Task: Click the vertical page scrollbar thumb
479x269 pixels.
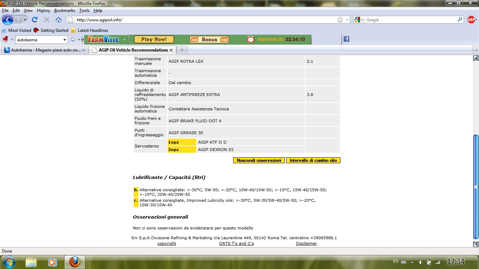Action: pyautogui.click(x=475, y=186)
